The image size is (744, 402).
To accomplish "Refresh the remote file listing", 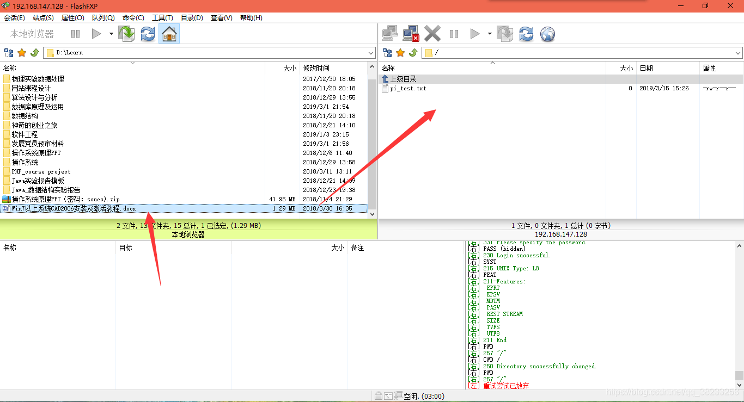I will tap(526, 34).
